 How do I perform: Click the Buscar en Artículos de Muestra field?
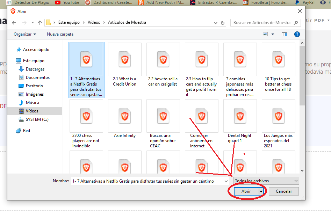coord(262,23)
